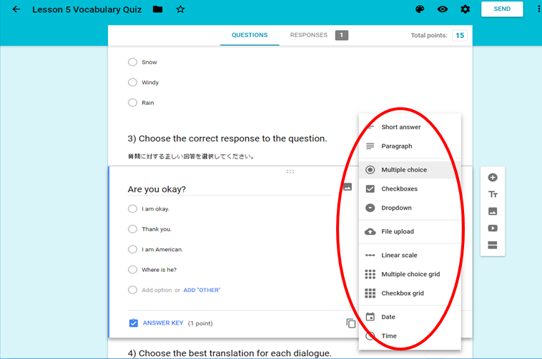This screenshot has height=359, width=542.
Task: Select the 'Where is he?' radio option
Action: [132, 270]
